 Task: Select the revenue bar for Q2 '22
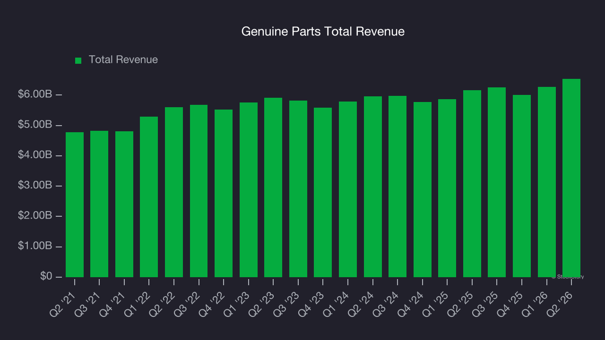click(x=174, y=192)
